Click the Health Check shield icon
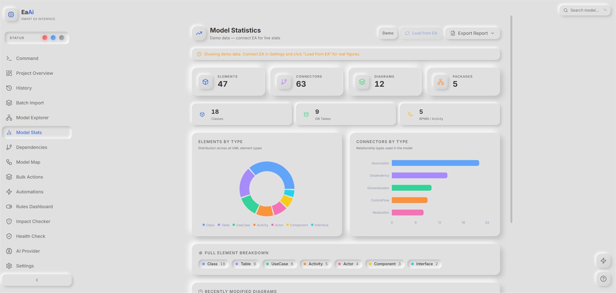616x293 pixels. (9, 236)
